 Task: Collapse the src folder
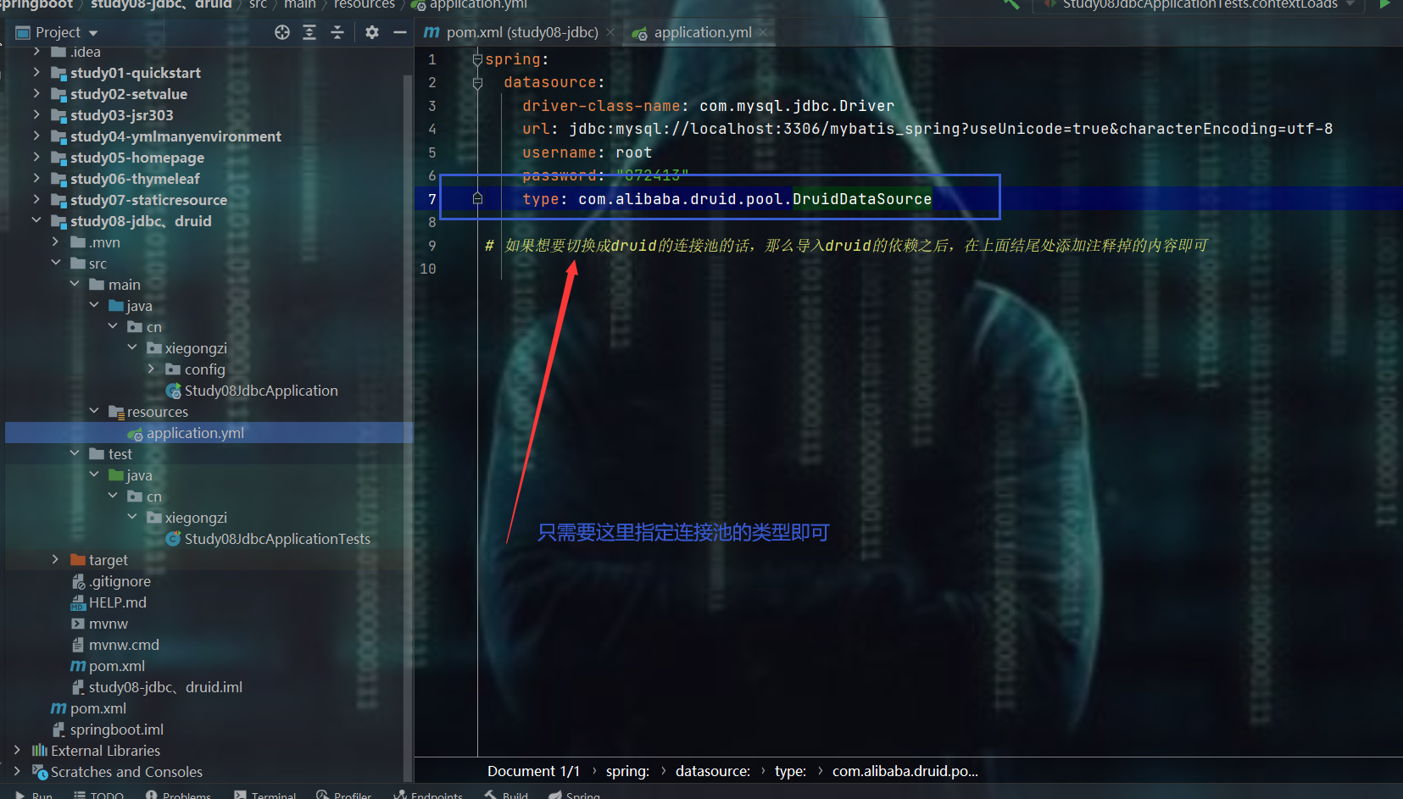click(56, 264)
